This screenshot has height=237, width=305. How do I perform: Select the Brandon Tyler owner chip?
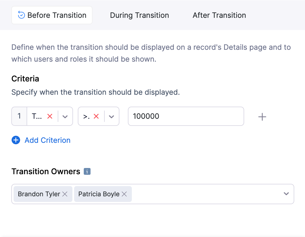click(40, 194)
